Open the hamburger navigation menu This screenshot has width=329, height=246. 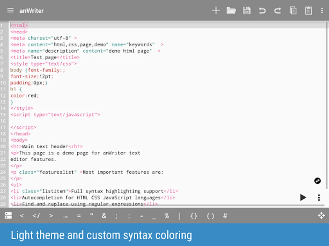(10, 10)
